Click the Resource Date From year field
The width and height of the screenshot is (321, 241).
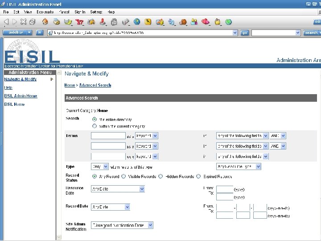[225, 189]
